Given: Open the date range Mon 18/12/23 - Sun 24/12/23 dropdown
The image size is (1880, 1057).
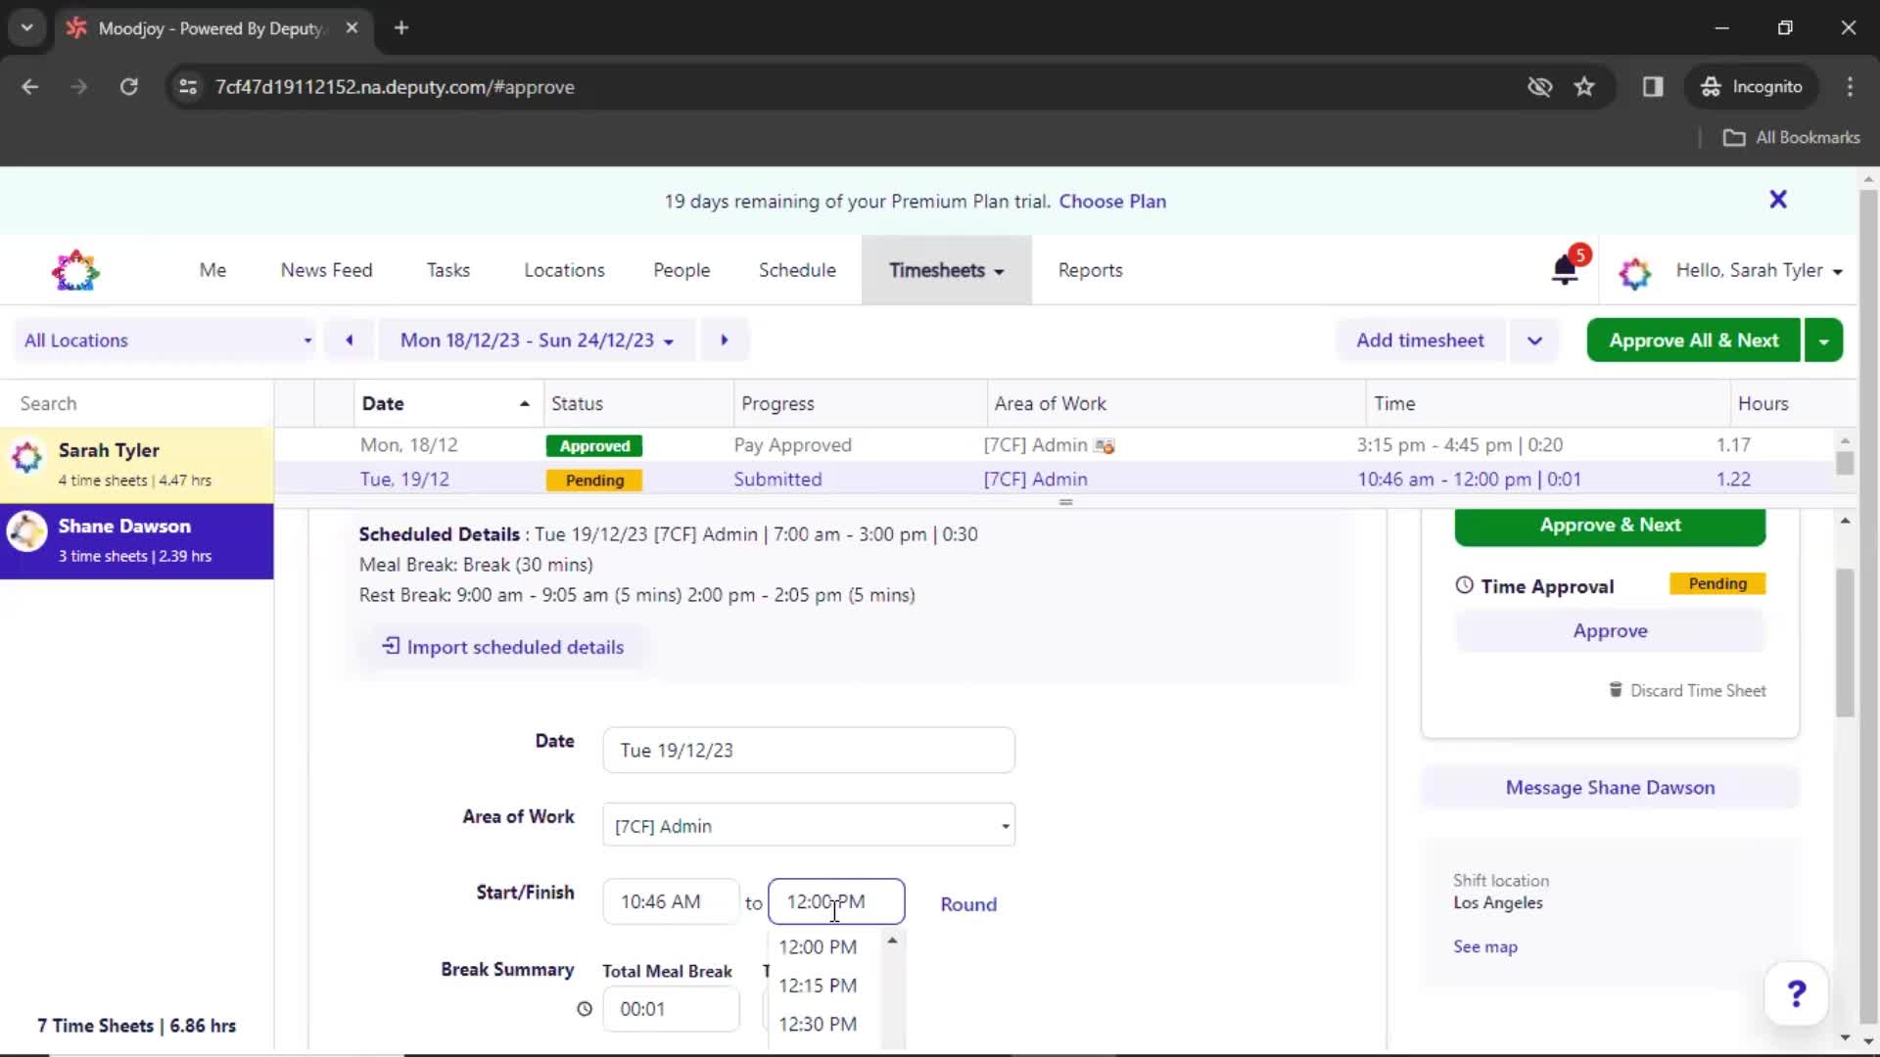Looking at the screenshot, I should [537, 341].
